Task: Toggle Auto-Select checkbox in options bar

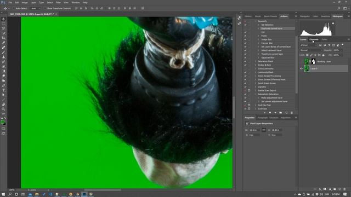Action: (x=13, y=8)
